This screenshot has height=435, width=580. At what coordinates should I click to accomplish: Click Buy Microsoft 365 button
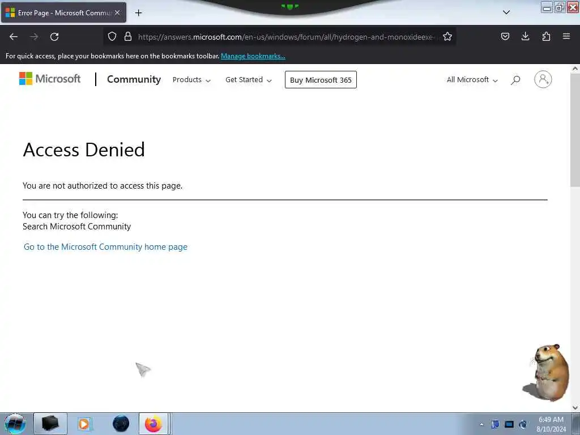tap(321, 80)
